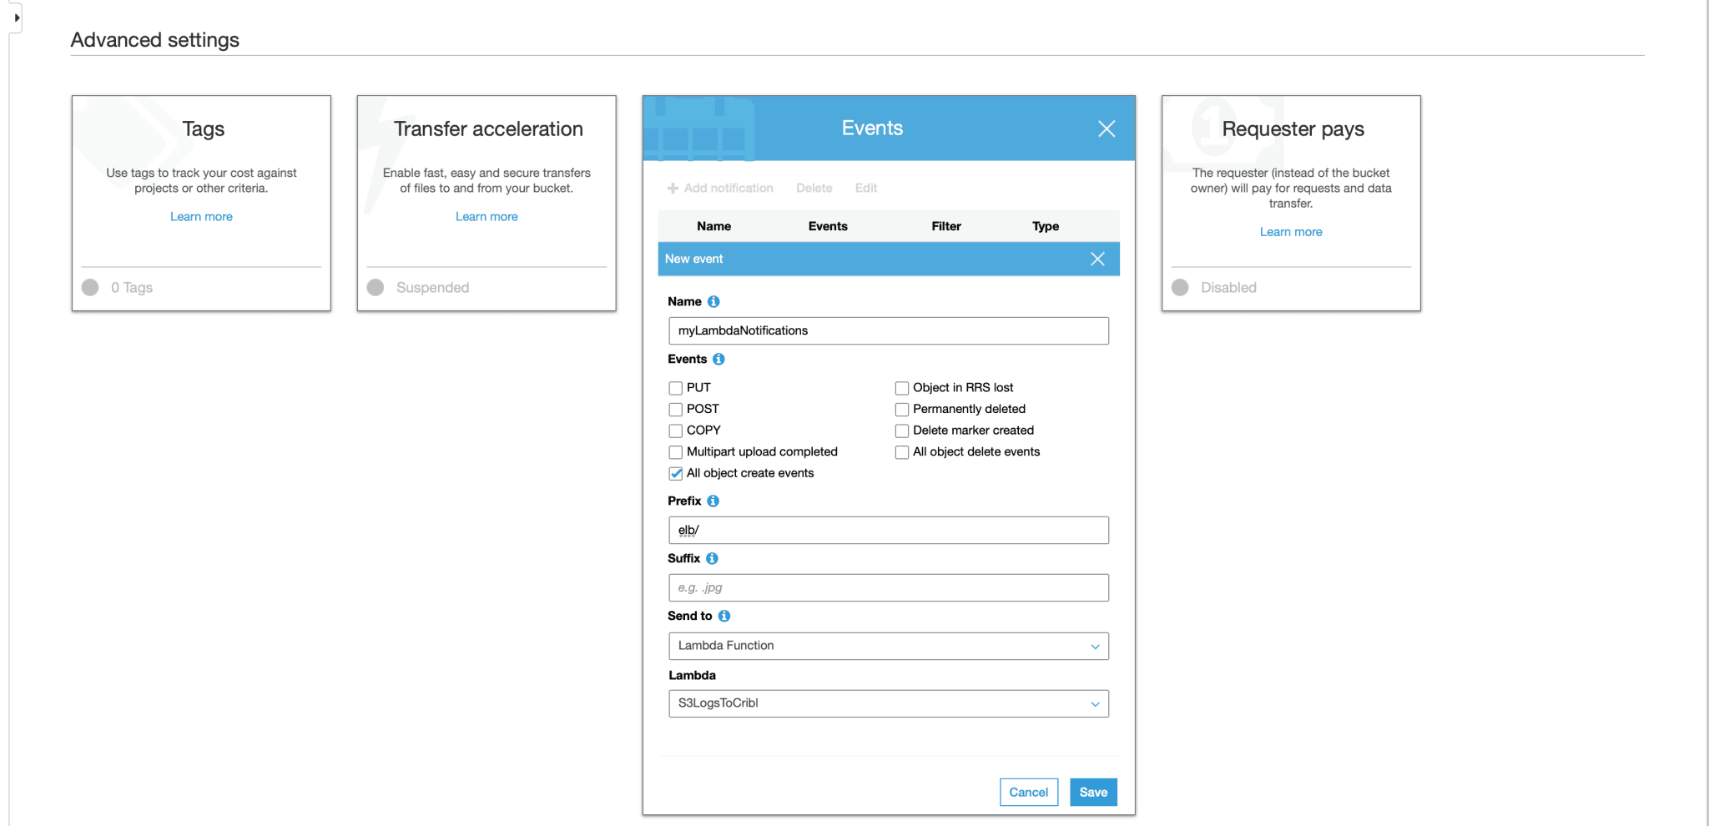This screenshot has width=1709, height=826.
Task: Click the plus icon for Add notification
Action: click(x=673, y=189)
